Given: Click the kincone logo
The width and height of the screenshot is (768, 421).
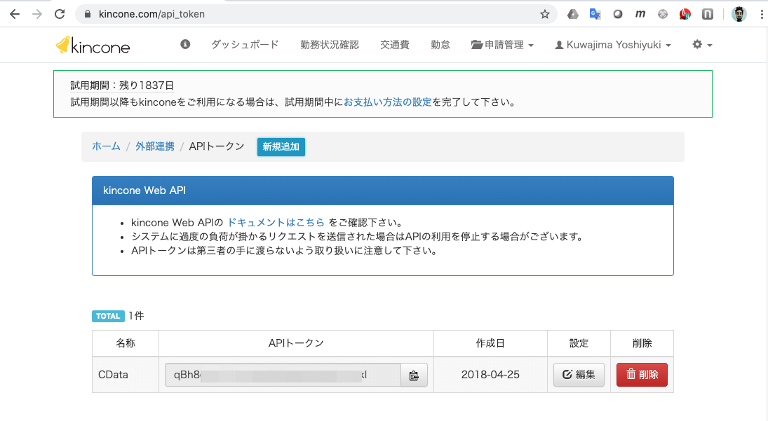Looking at the screenshot, I should click(x=93, y=46).
